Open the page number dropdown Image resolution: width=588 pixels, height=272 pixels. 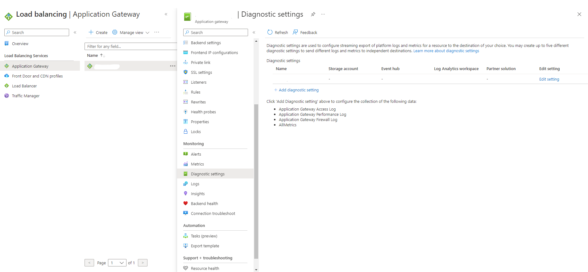(117, 263)
